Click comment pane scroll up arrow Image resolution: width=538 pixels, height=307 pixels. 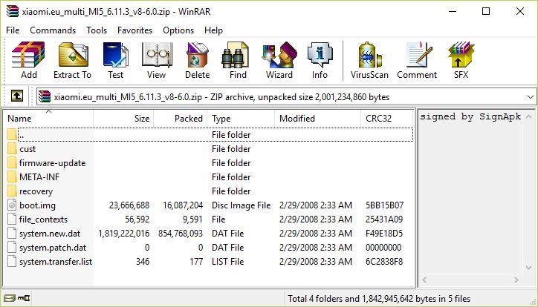pos(529,116)
